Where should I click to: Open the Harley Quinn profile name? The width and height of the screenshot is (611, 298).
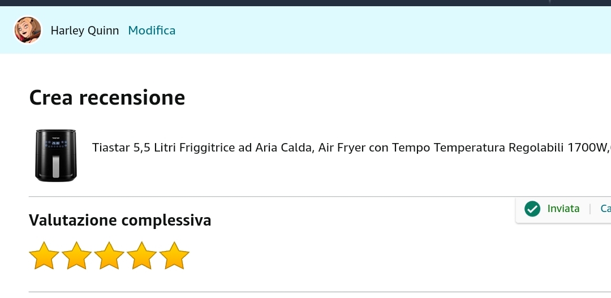85,31
